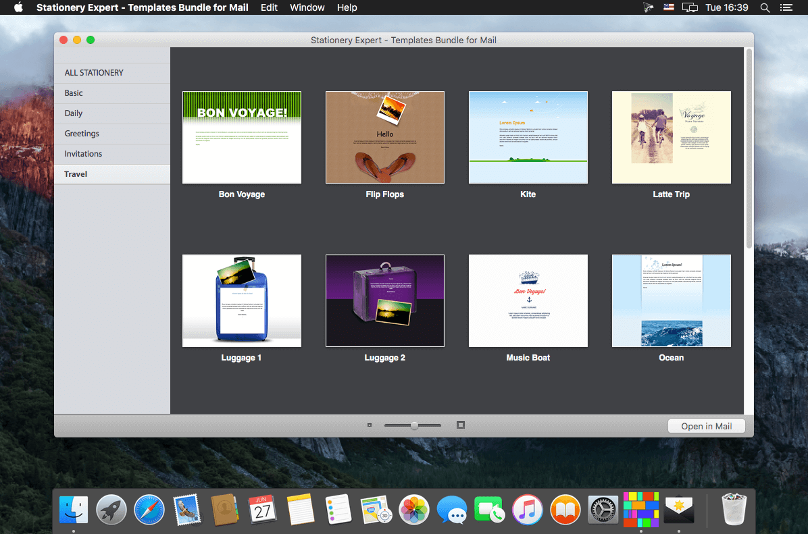Minimize window with the yellow button

pos(77,40)
